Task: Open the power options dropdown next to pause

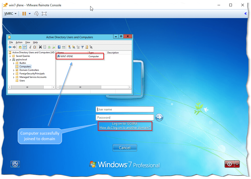Action: (30, 14)
